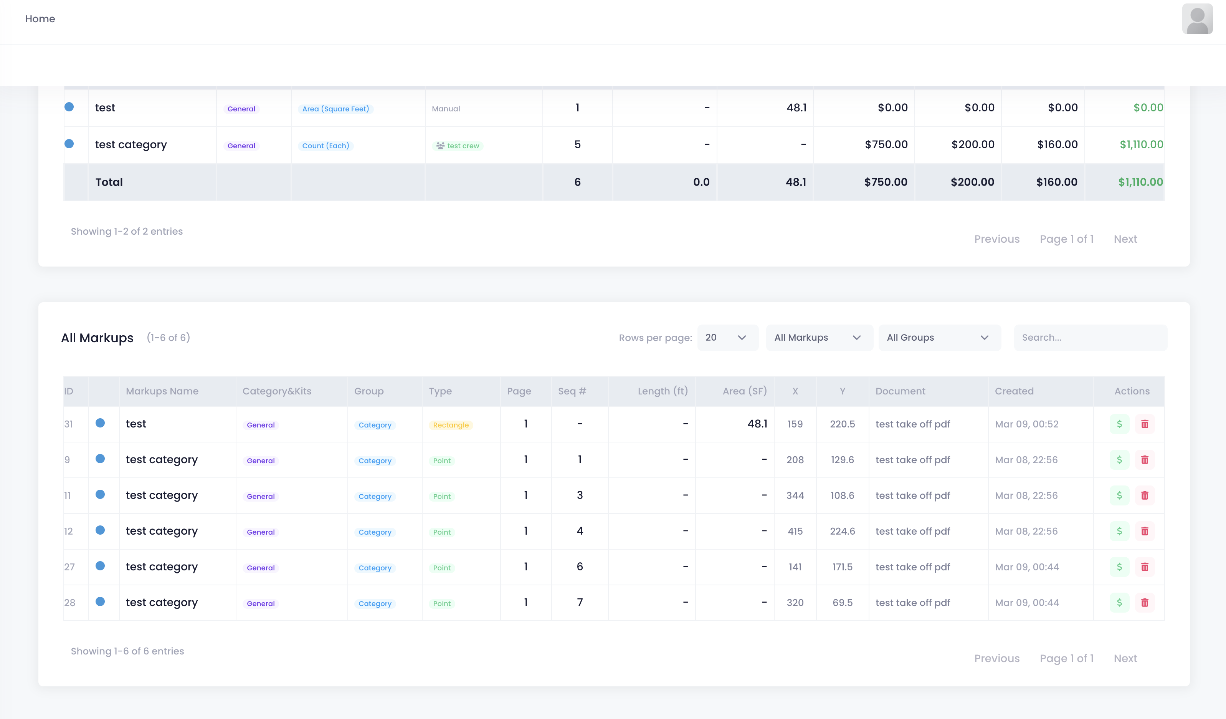
Task: Click the dollar icon in the ID 12 row
Action: 1119,531
